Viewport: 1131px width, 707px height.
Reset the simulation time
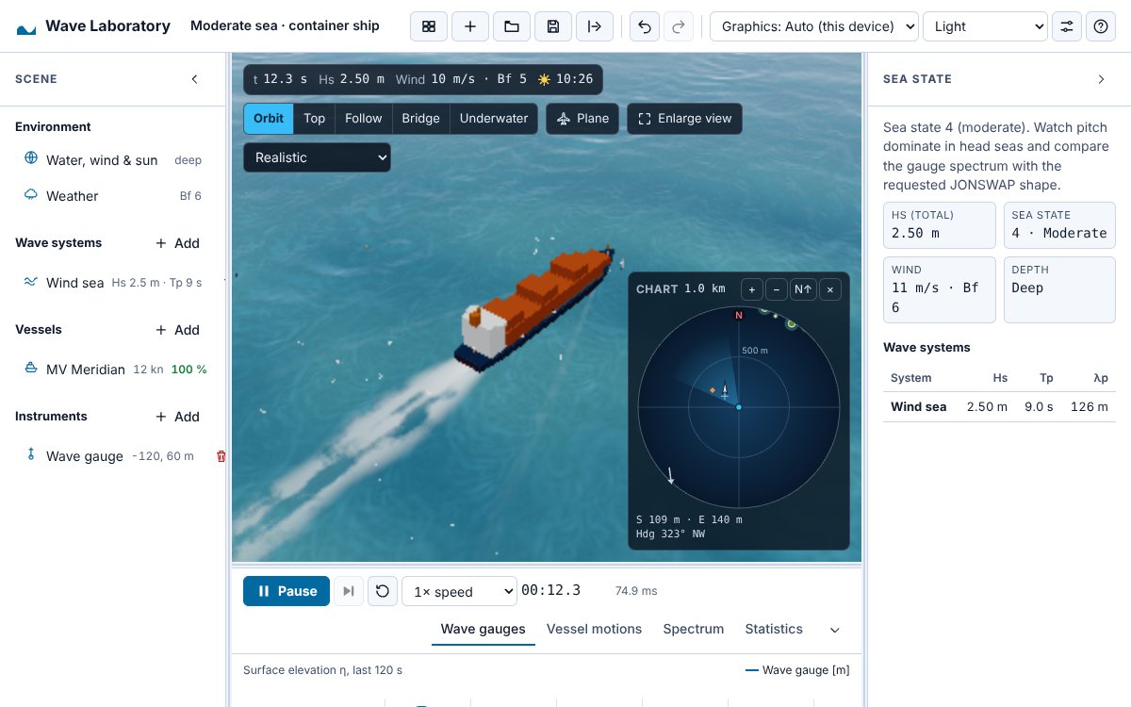382,591
